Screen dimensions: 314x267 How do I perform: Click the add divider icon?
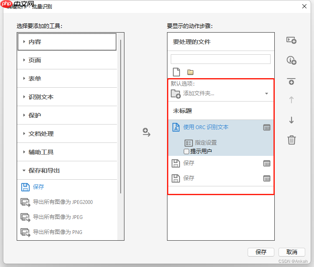pos(291,81)
